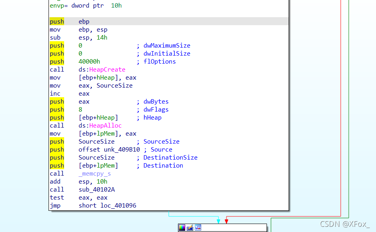Click the 'mov ebp, esp' instruction
The width and height of the screenshot is (376, 232).
pos(79,30)
